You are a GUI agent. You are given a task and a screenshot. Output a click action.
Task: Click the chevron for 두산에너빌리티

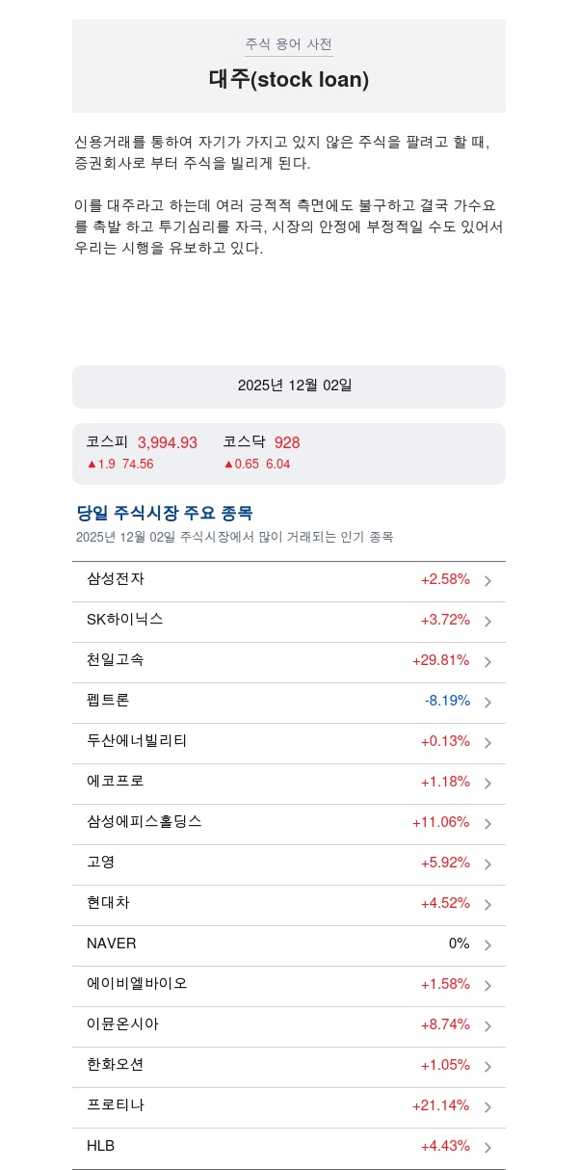click(x=487, y=743)
